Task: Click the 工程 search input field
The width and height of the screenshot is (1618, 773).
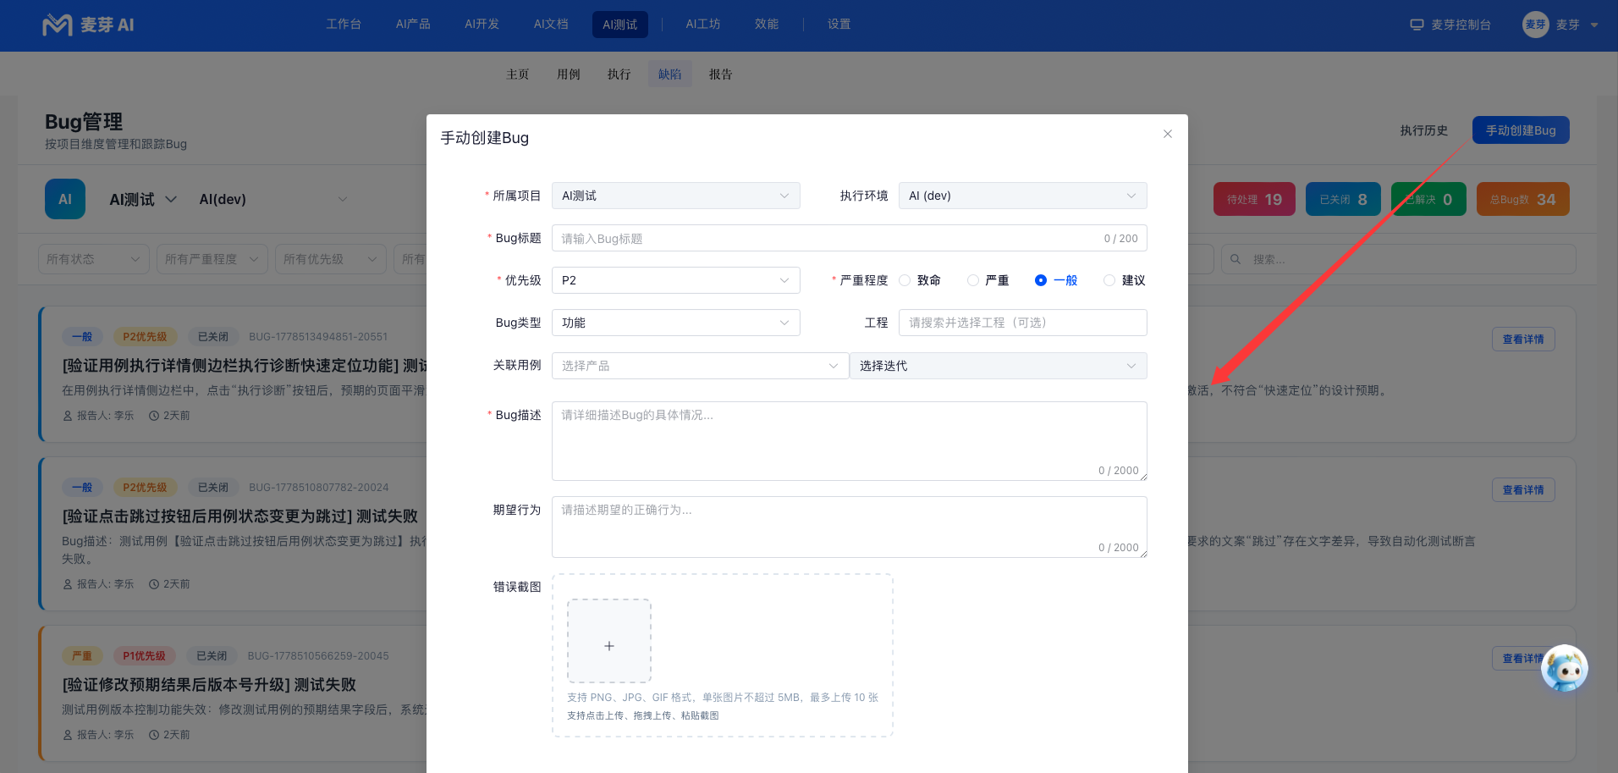Action: click(x=1023, y=323)
